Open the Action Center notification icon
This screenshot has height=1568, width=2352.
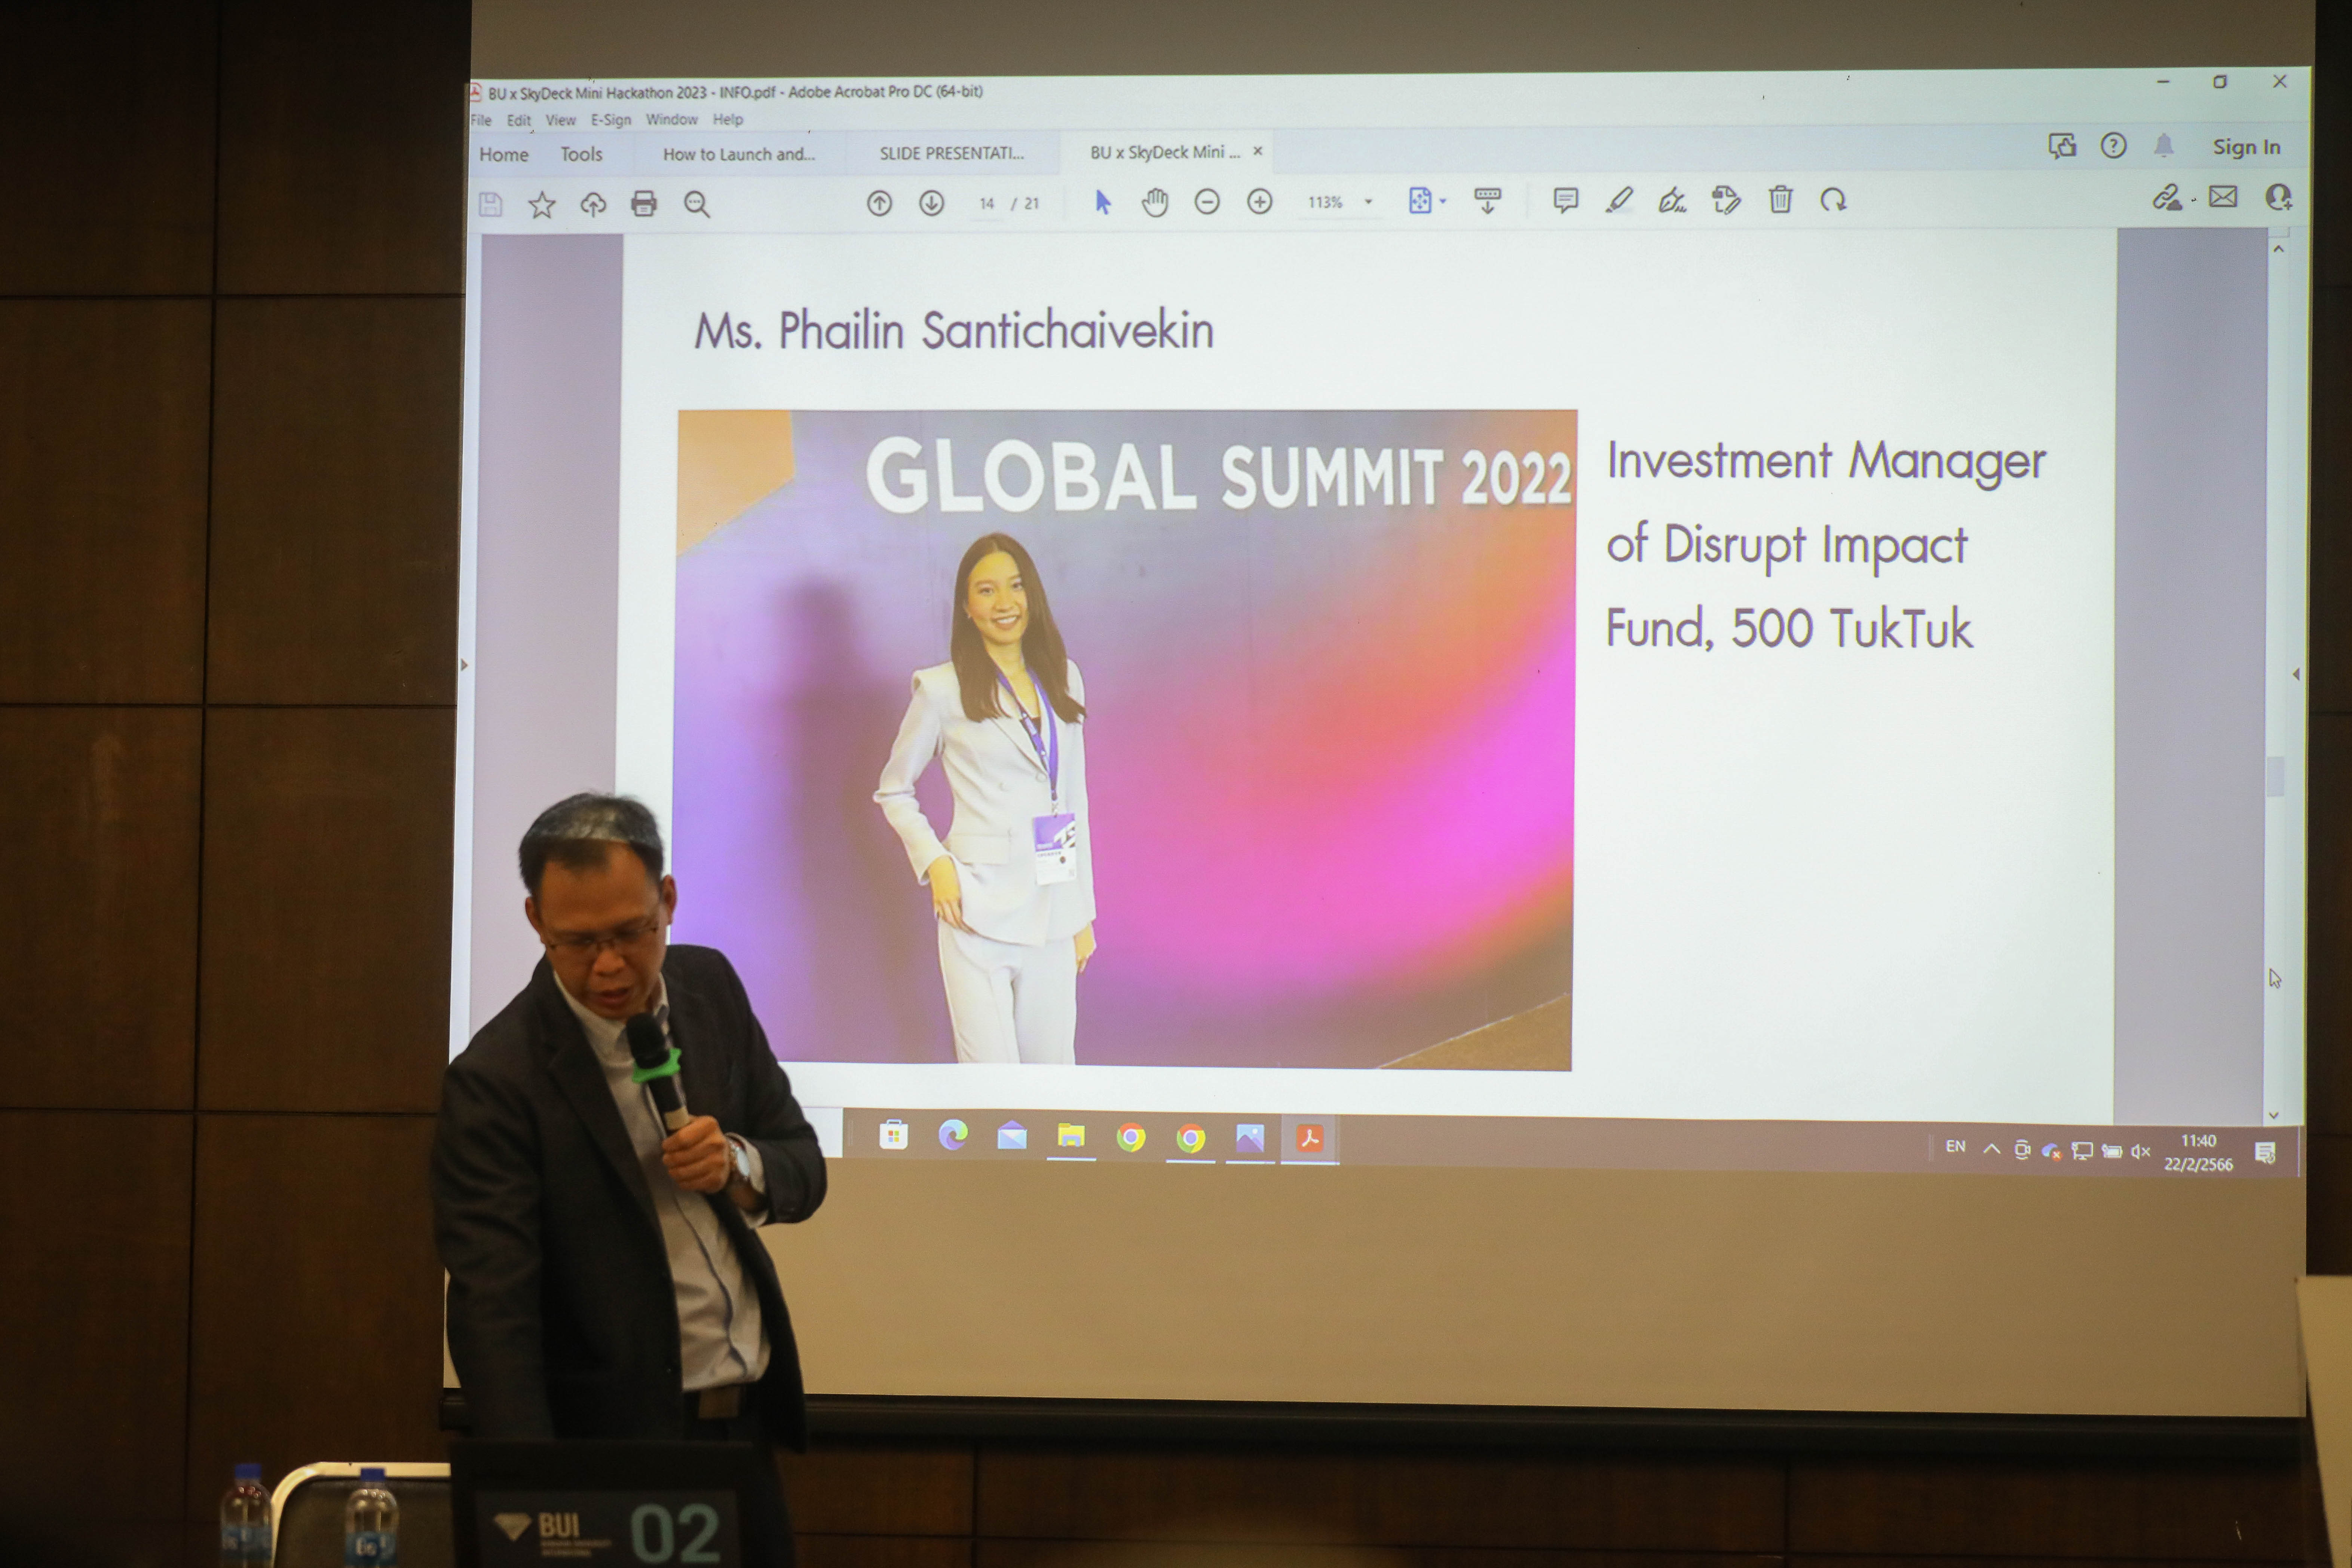[x=2265, y=1154]
